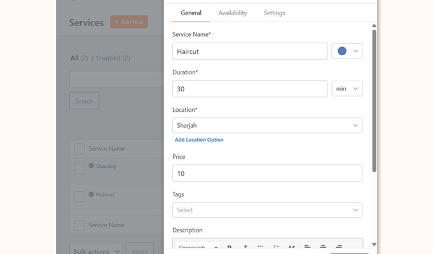
Task: Open the Settings tab
Action: click(x=274, y=13)
